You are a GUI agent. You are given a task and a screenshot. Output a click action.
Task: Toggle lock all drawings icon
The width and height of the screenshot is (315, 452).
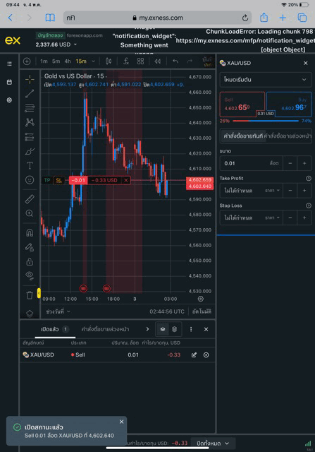pyautogui.click(x=30, y=262)
